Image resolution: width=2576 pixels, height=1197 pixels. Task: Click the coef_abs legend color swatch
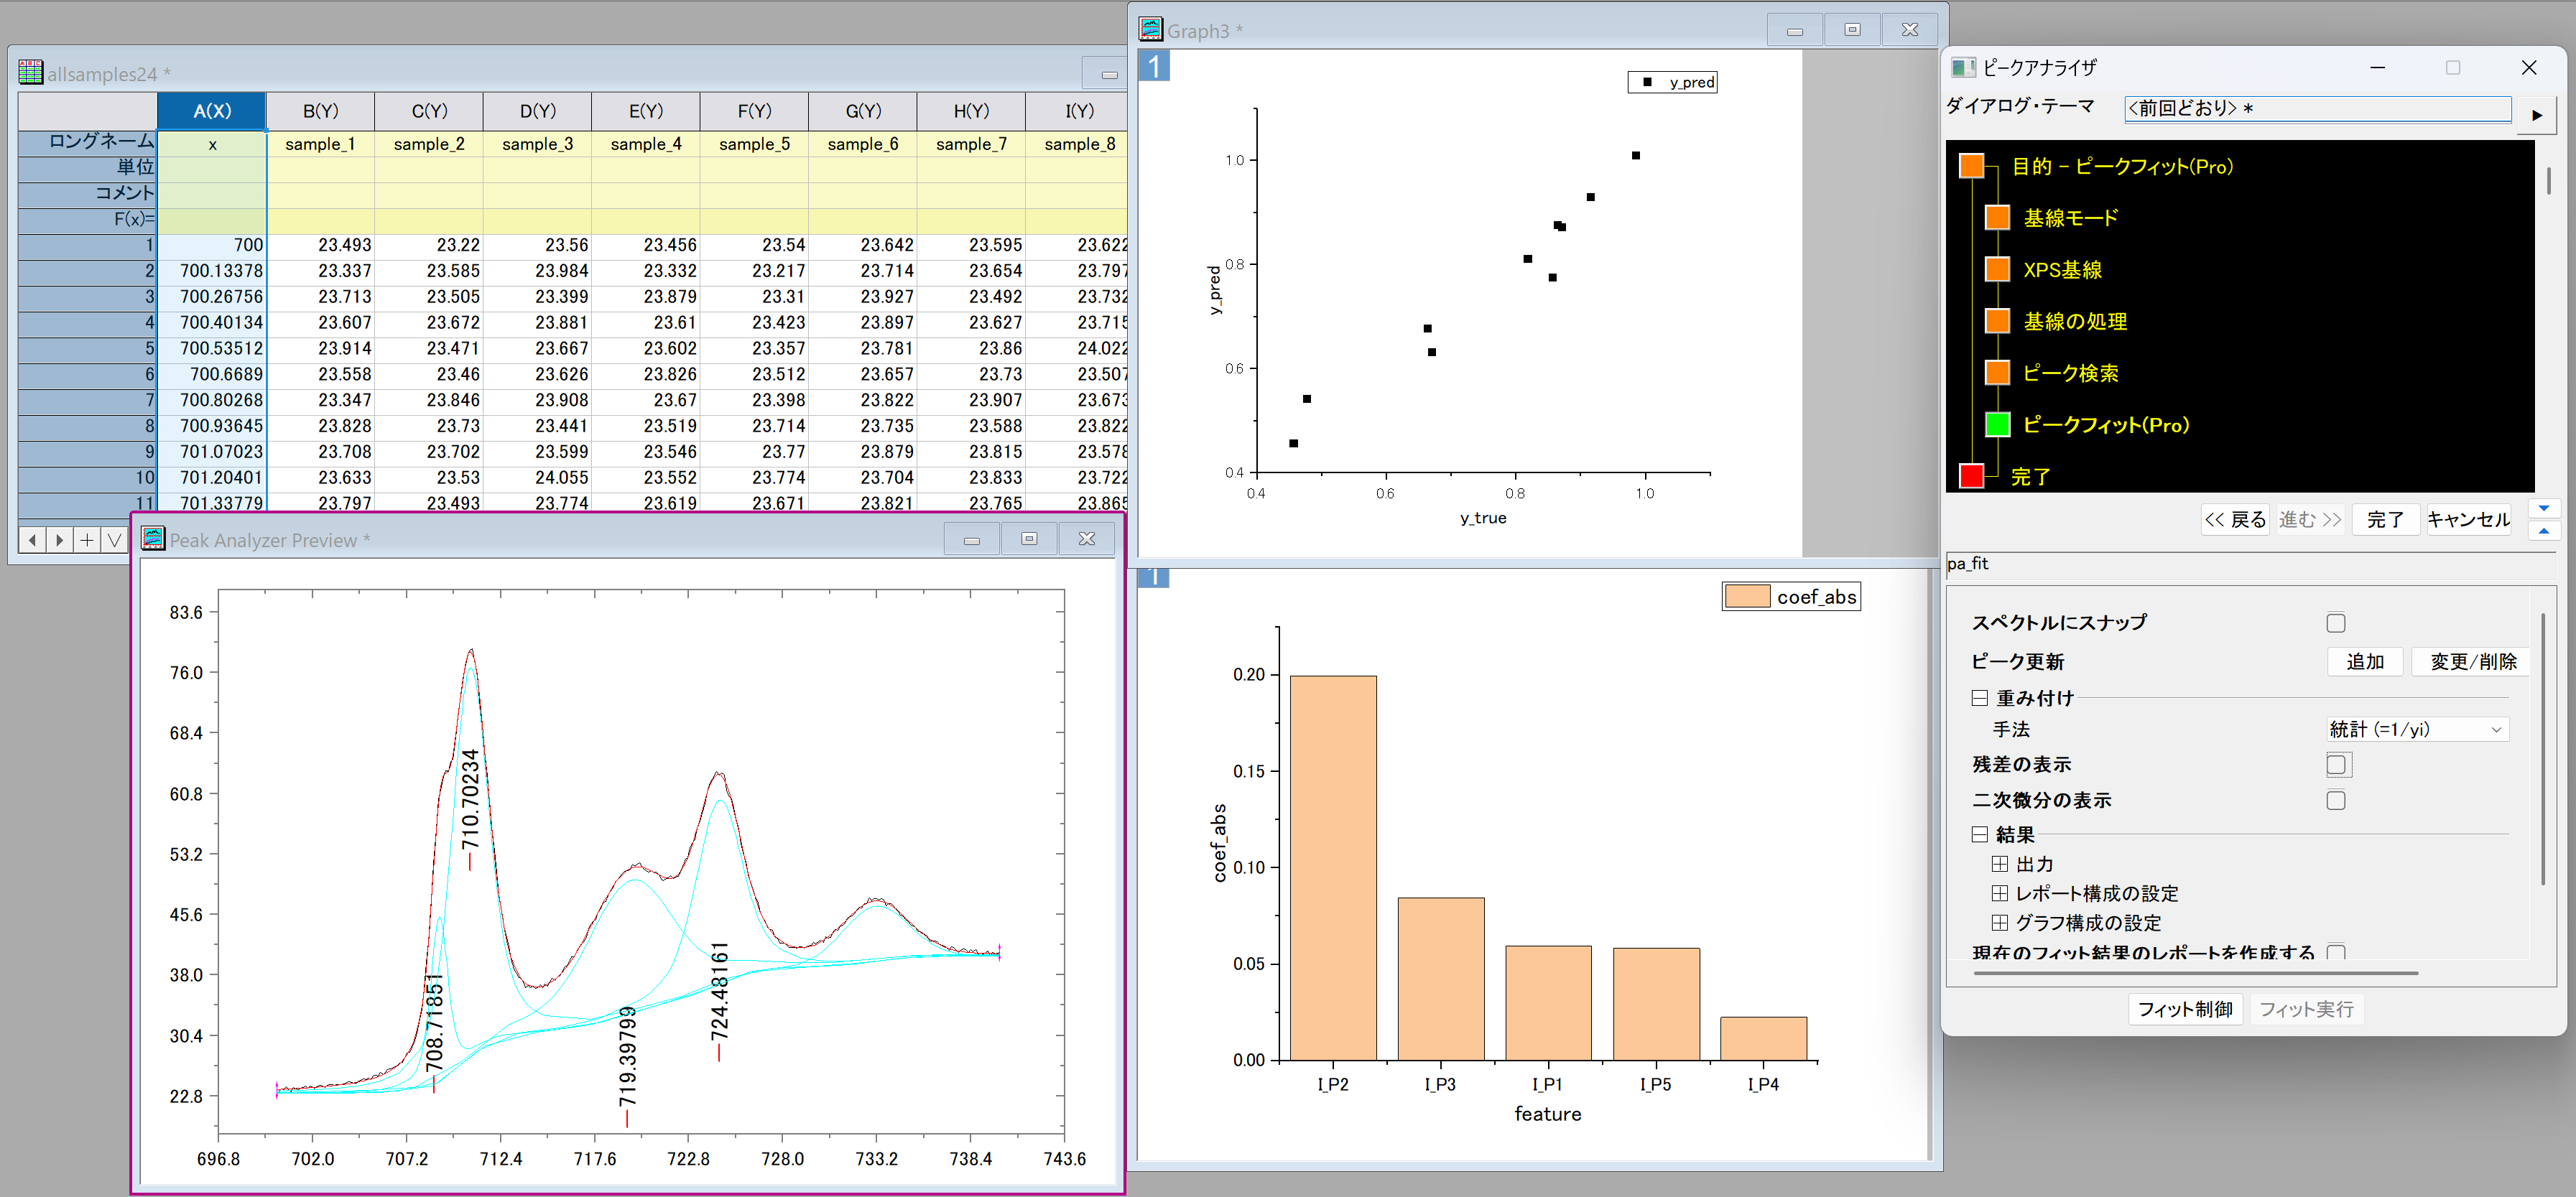(1747, 597)
